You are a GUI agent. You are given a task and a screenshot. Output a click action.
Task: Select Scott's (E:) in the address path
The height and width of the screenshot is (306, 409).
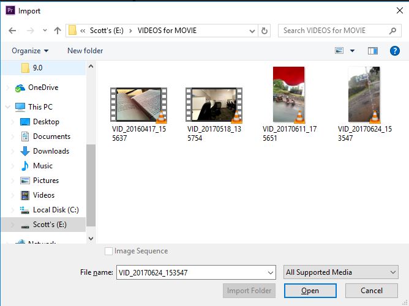point(107,31)
